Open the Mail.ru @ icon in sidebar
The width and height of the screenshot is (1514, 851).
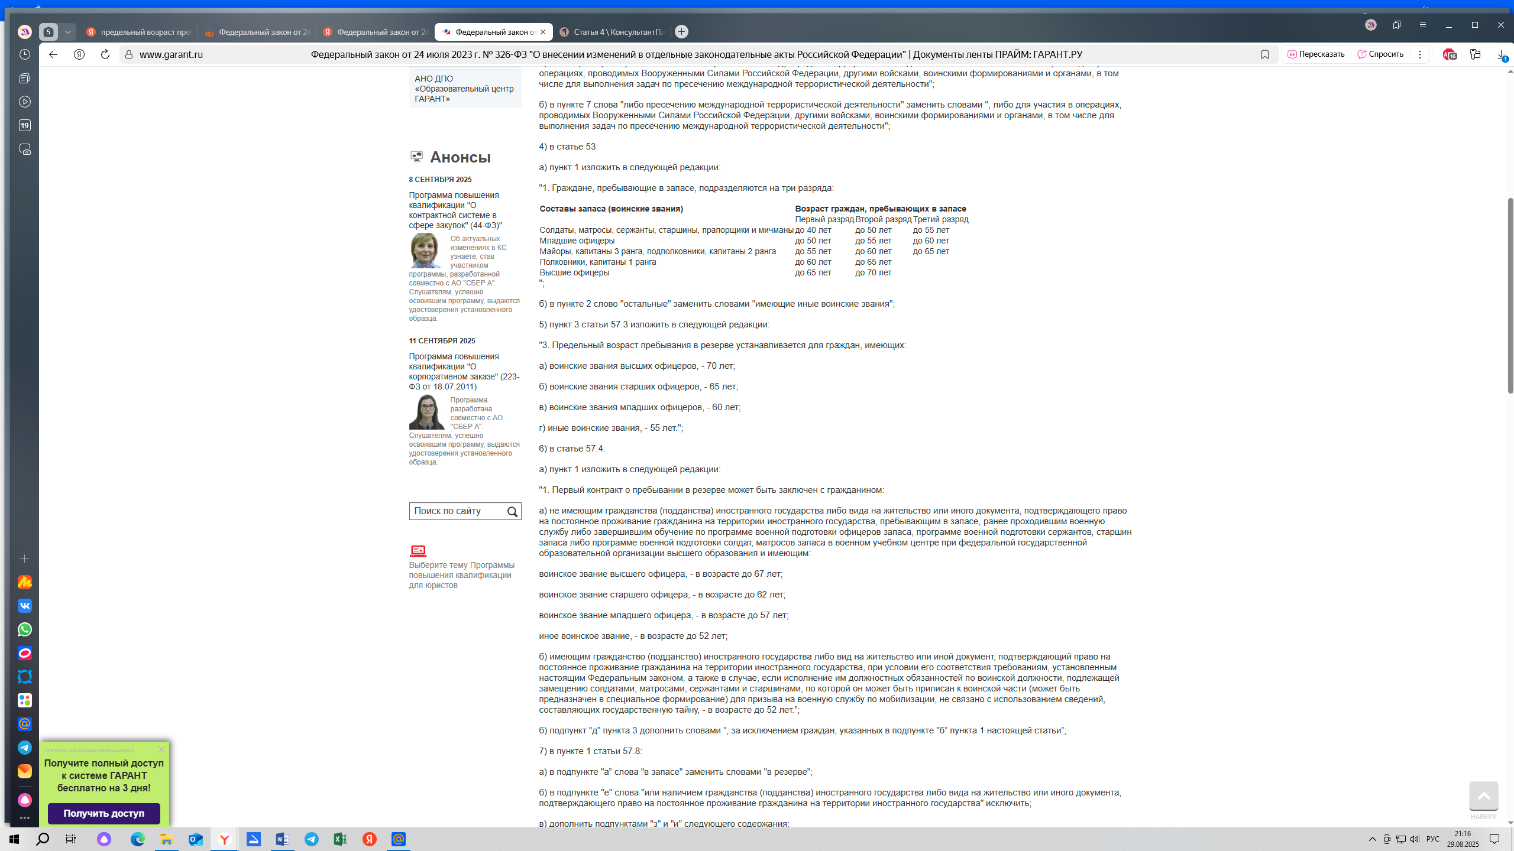coord(25,724)
